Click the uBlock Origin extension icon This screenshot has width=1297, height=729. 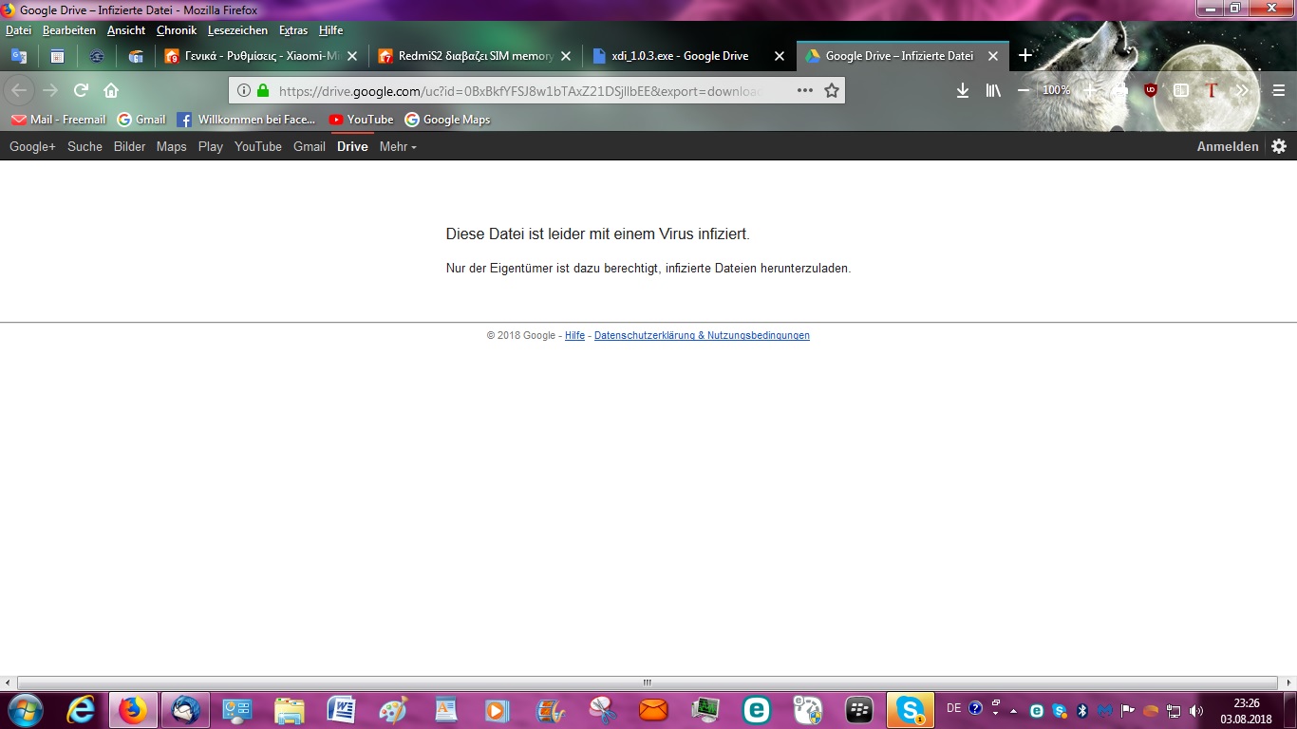[x=1151, y=90]
